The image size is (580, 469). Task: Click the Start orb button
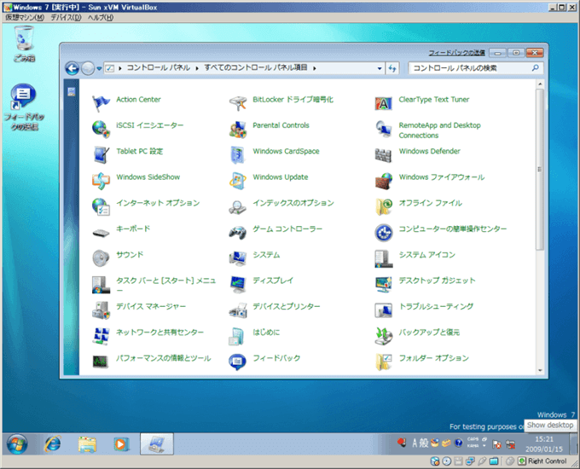[17, 443]
